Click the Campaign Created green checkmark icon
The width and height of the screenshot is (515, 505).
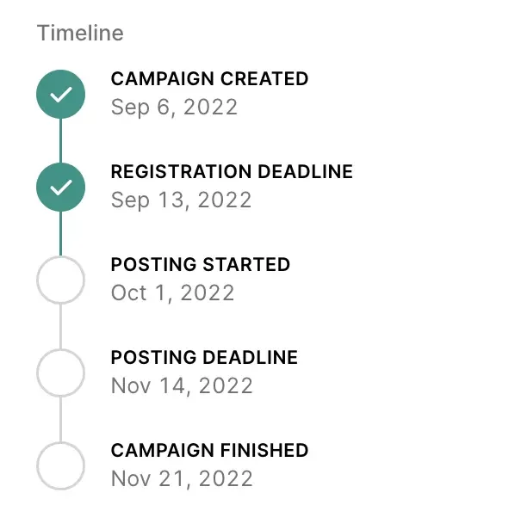tap(61, 95)
